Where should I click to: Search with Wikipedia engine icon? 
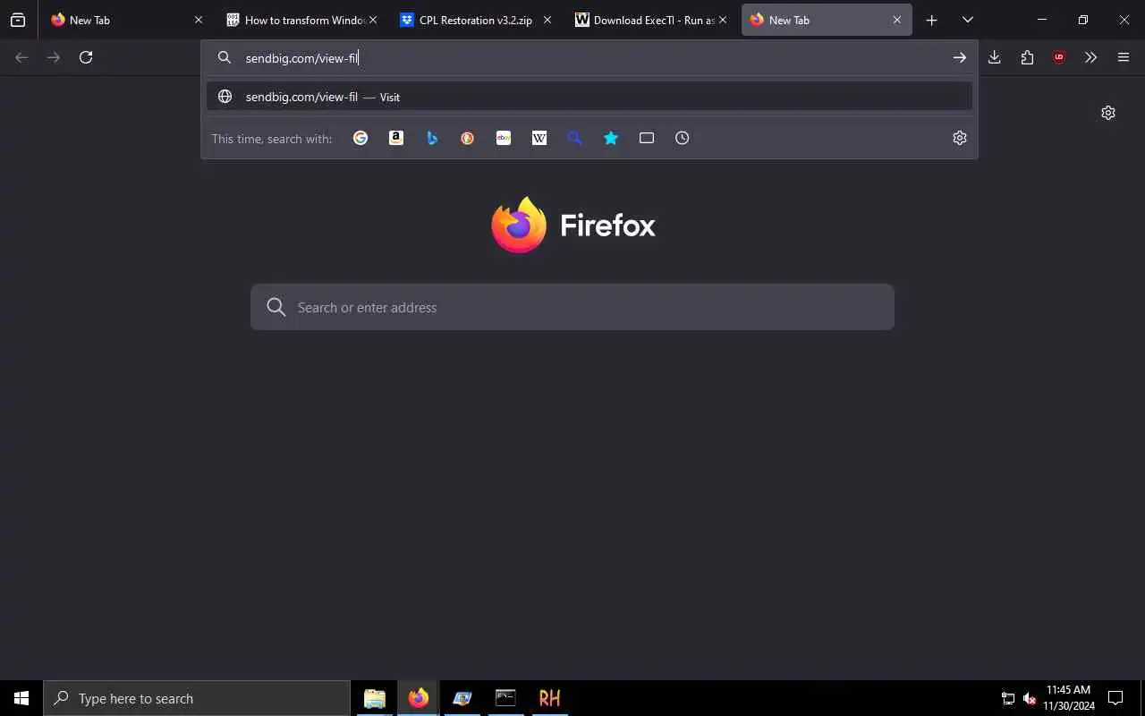539,138
